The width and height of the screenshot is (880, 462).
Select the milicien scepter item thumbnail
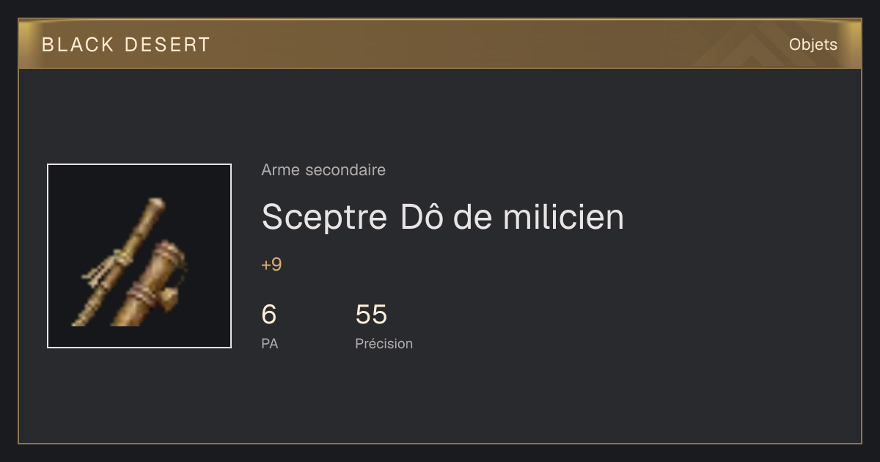pyautogui.click(x=139, y=256)
